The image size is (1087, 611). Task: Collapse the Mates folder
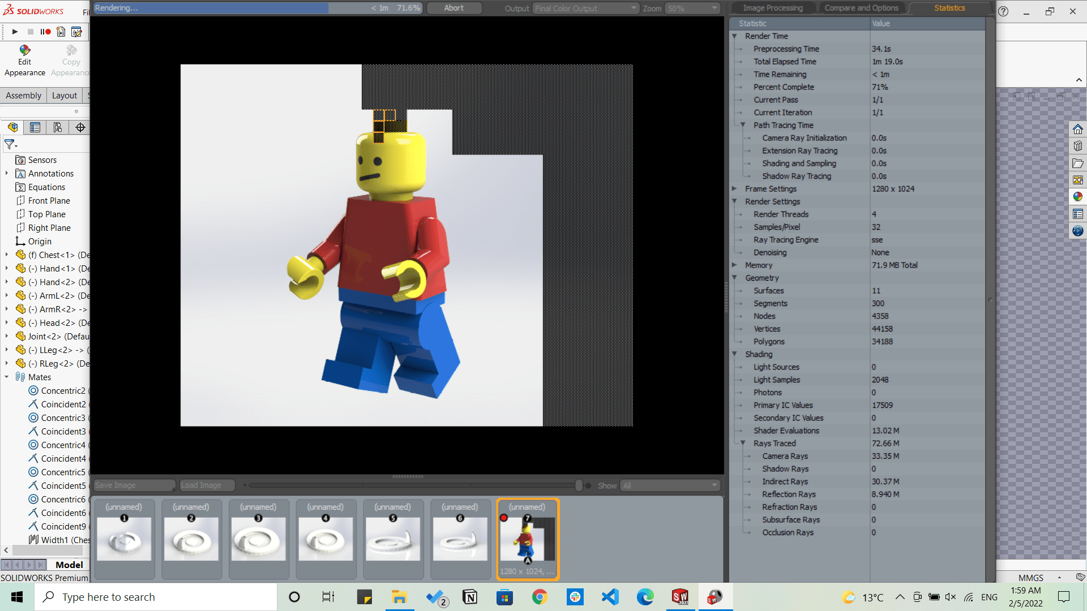click(x=7, y=377)
